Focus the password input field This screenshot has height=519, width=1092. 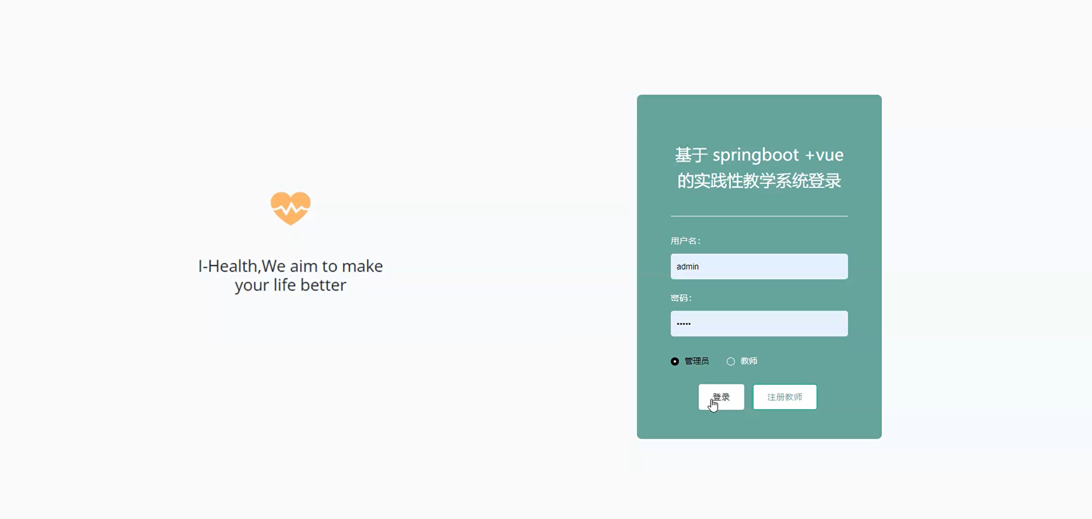point(759,324)
